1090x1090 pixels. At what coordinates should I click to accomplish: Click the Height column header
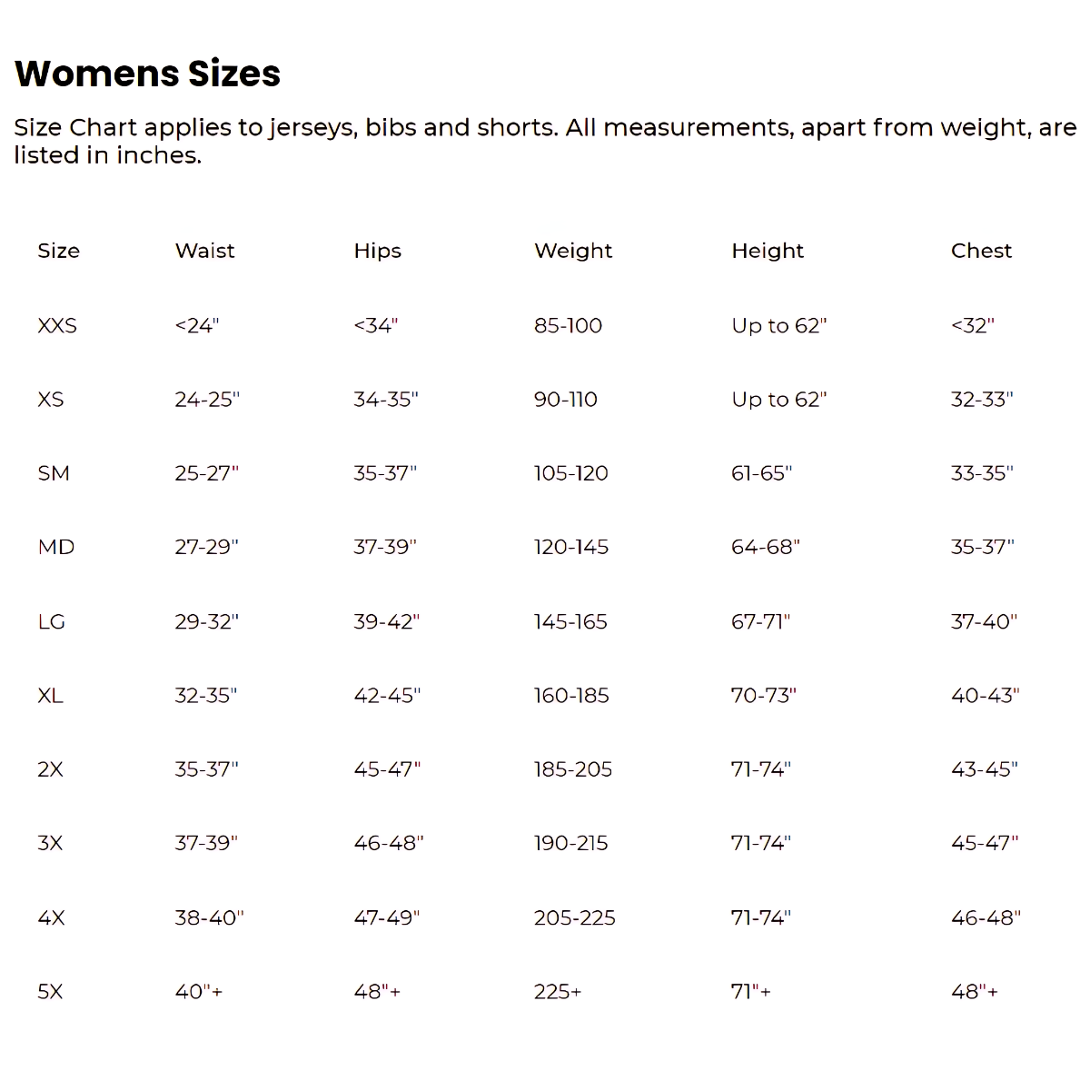(768, 251)
